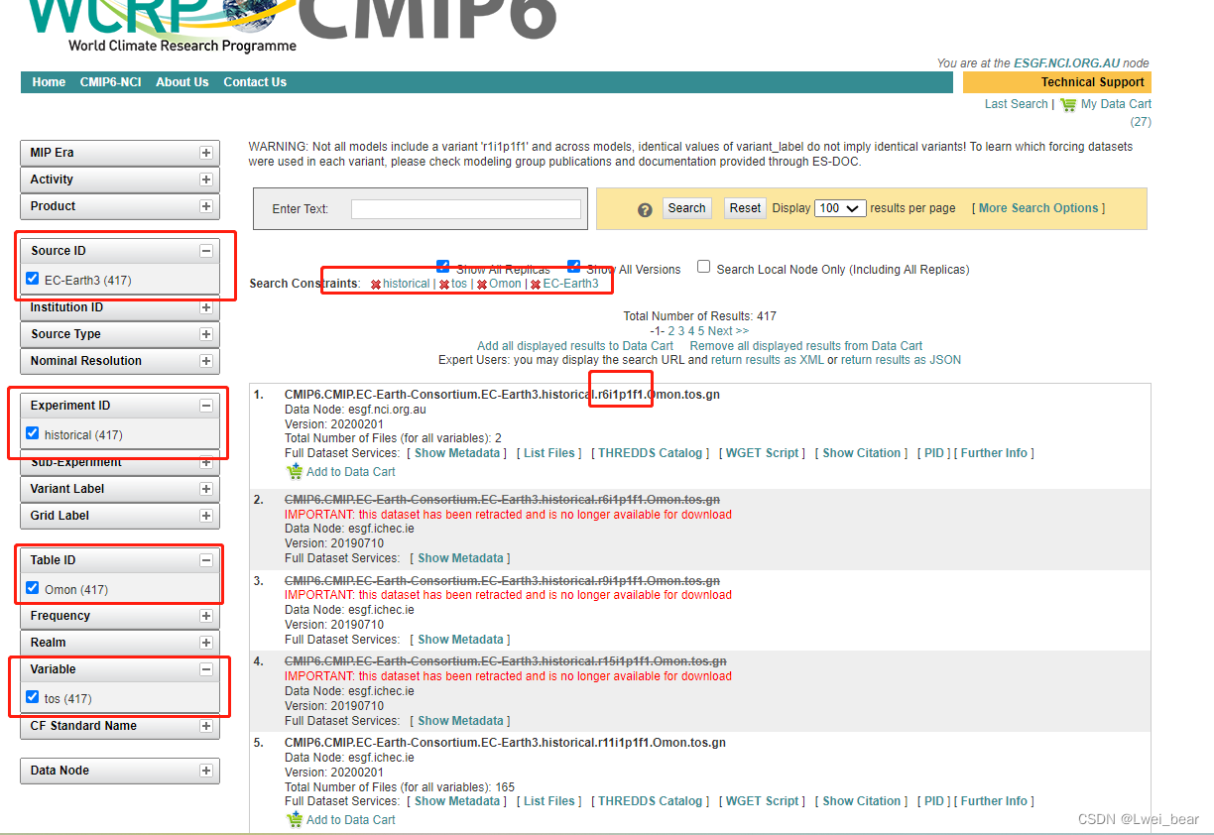Click the Reset button
Image resolution: width=1214 pixels, height=835 pixels.
click(745, 208)
